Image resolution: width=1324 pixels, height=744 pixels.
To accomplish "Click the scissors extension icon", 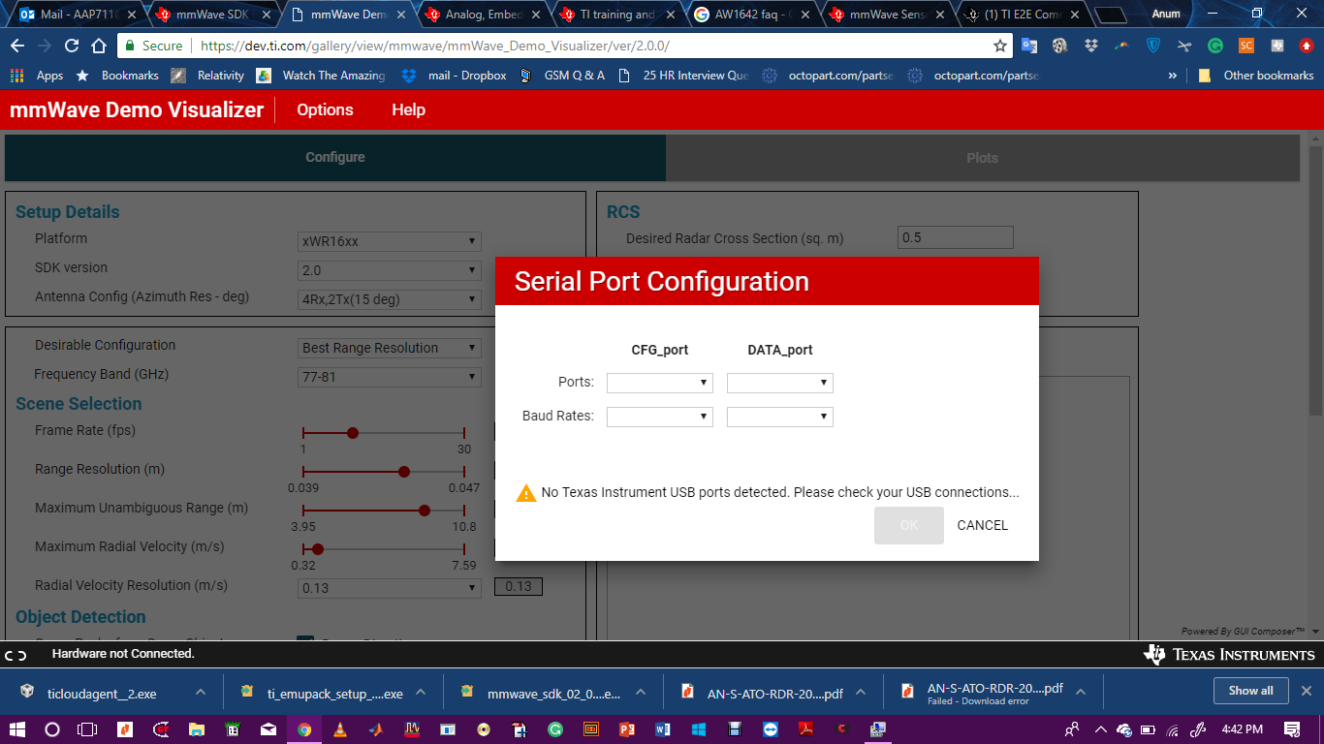I will pyautogui.click(x=1183, y=46).
